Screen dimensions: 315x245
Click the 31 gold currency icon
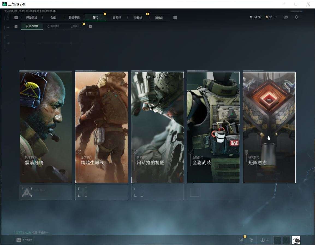267,17
